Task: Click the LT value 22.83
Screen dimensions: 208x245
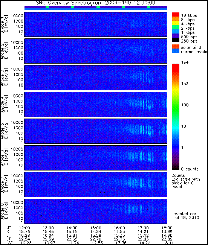Action: point(143,239)
